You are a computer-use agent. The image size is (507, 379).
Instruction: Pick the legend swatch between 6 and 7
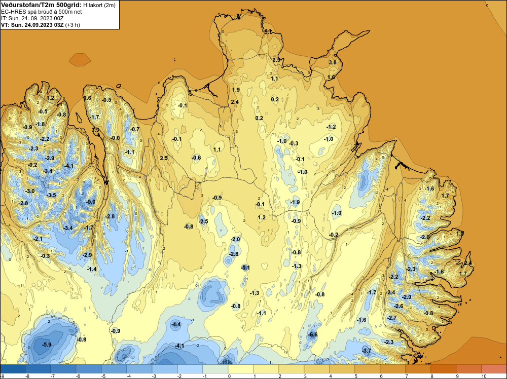393,369
